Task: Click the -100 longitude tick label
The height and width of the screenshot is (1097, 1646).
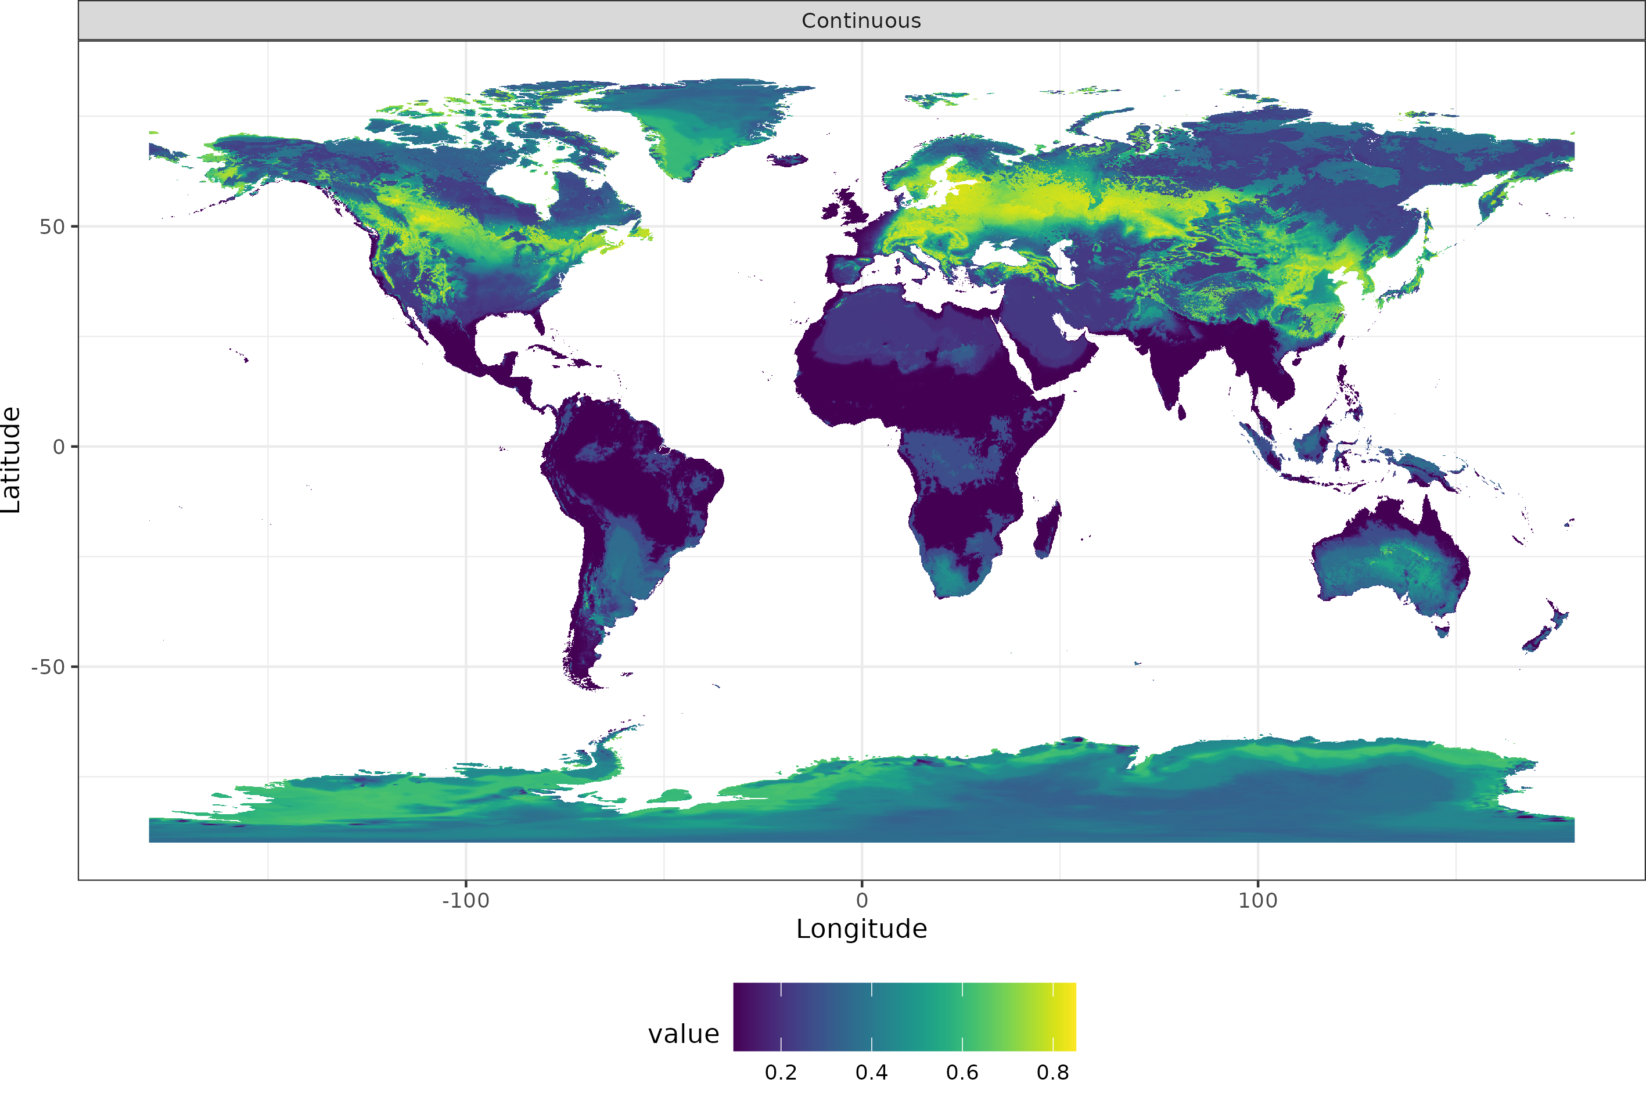Action: click(465, 901)
